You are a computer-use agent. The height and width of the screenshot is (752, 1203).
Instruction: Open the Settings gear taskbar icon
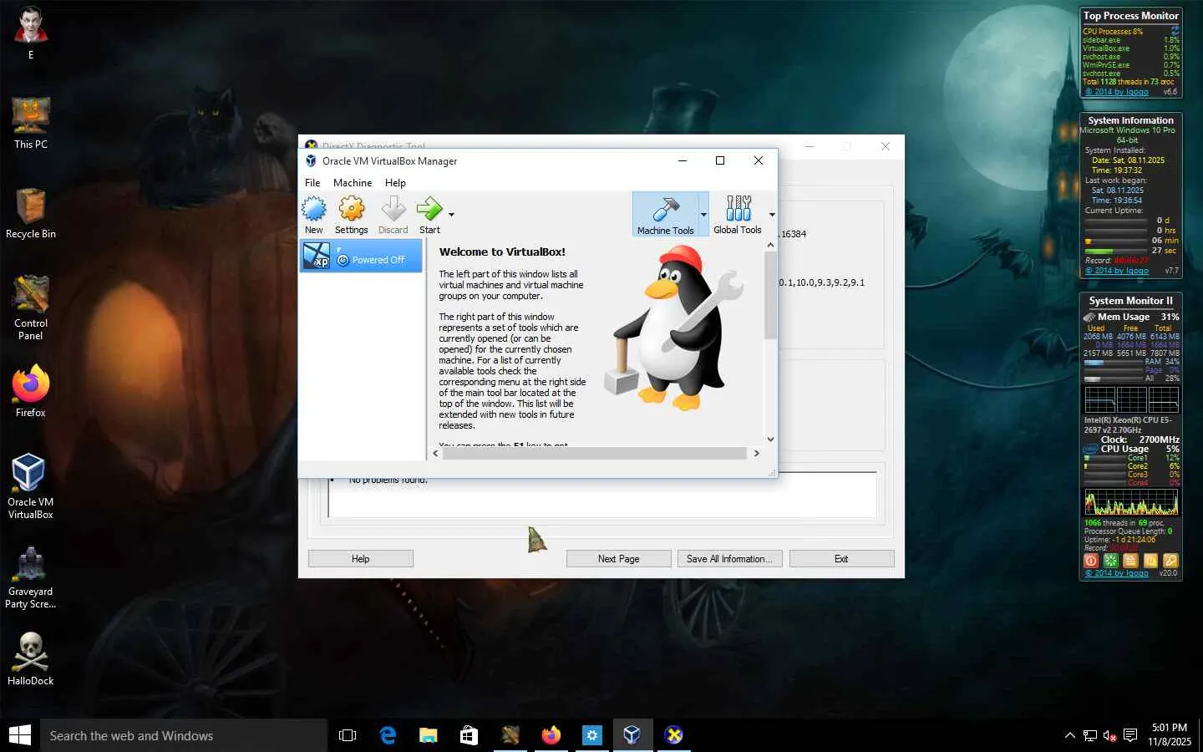[591, 735]
